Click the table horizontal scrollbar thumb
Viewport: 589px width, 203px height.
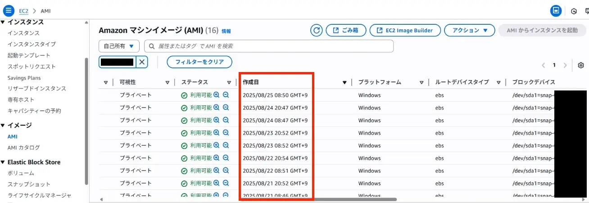tap(318, 199)
